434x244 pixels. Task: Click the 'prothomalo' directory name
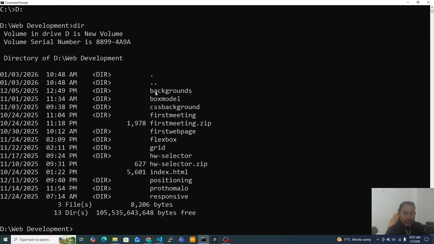pyautogui.click(x=169, y=188)
